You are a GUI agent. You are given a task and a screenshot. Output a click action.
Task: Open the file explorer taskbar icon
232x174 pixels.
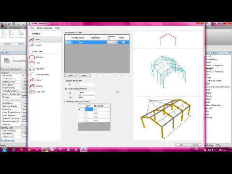[x=53, y=150]
